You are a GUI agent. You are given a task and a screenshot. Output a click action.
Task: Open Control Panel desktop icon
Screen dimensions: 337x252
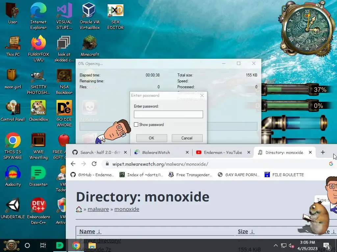coord(13,111)
